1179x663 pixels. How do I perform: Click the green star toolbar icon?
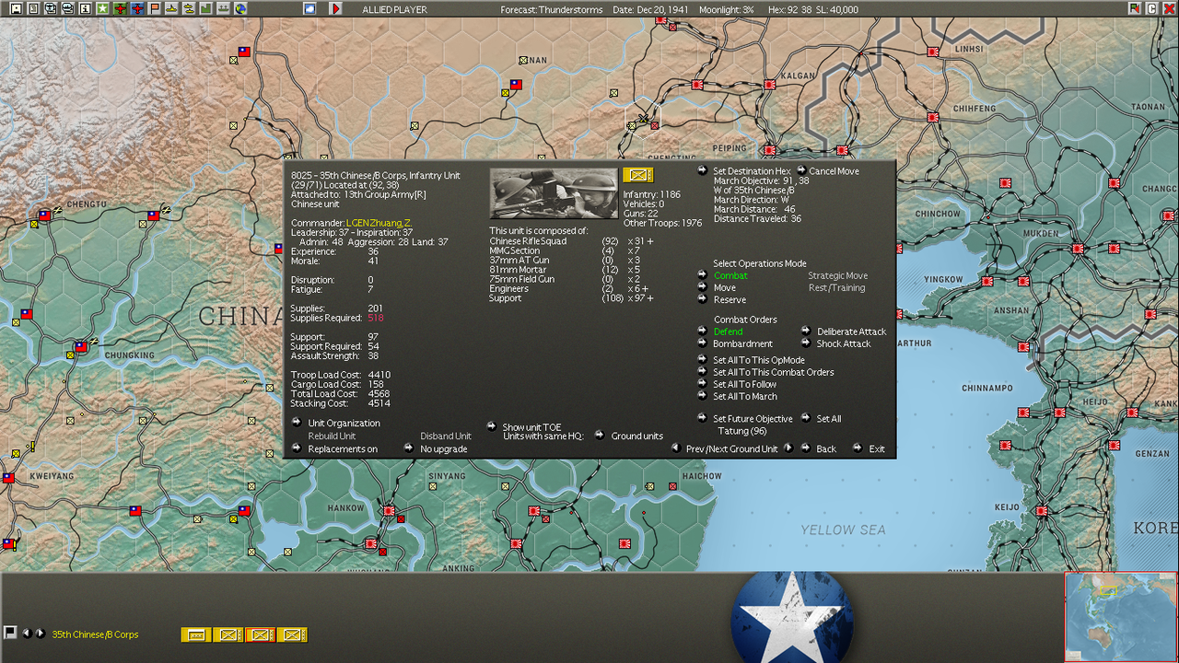pyautogui.click(x=103, y=8)
